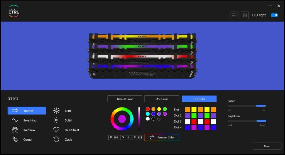This screenshot has height=155, width=285.
Task: Click the Random Color button
Action: pyautogui.click(x=162, y=137)
